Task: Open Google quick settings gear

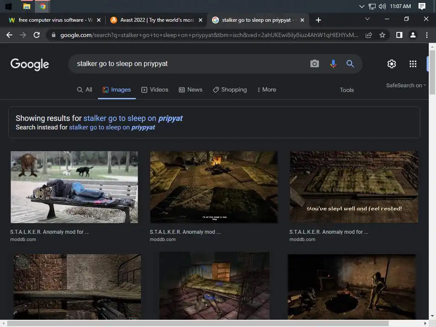Action: (x=392, y=64)
